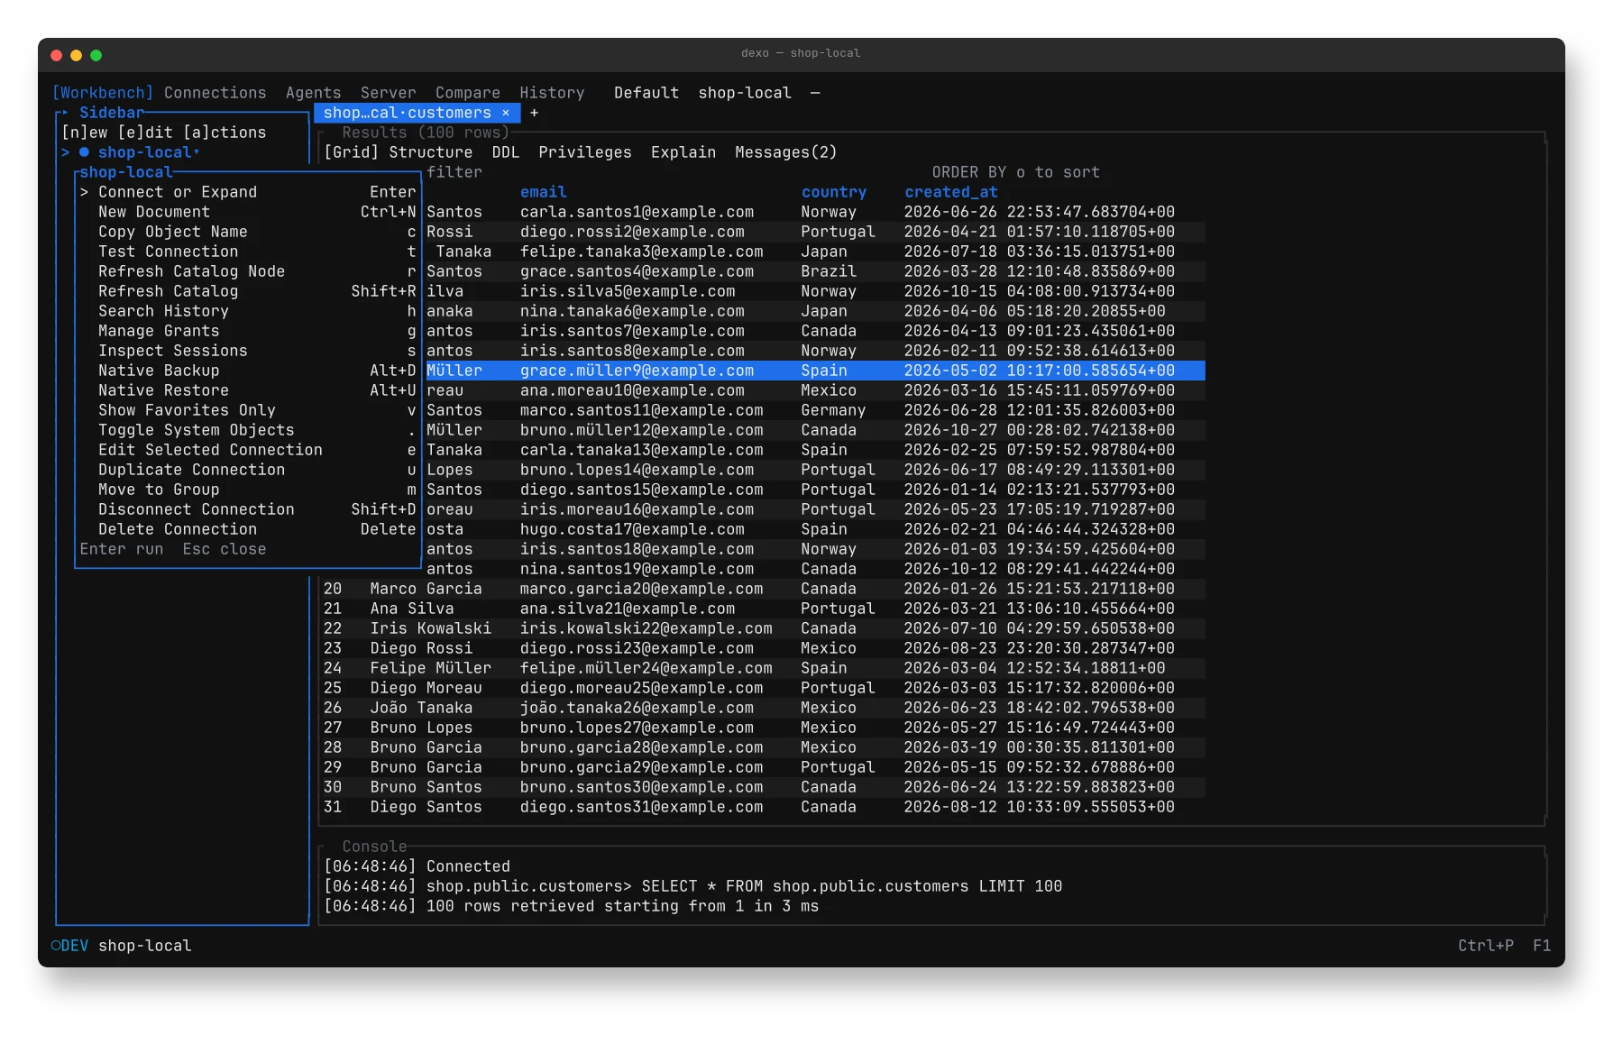1623x1044 pixels.
Task: Select the Grid view tab
Action: tap(352, 152)
